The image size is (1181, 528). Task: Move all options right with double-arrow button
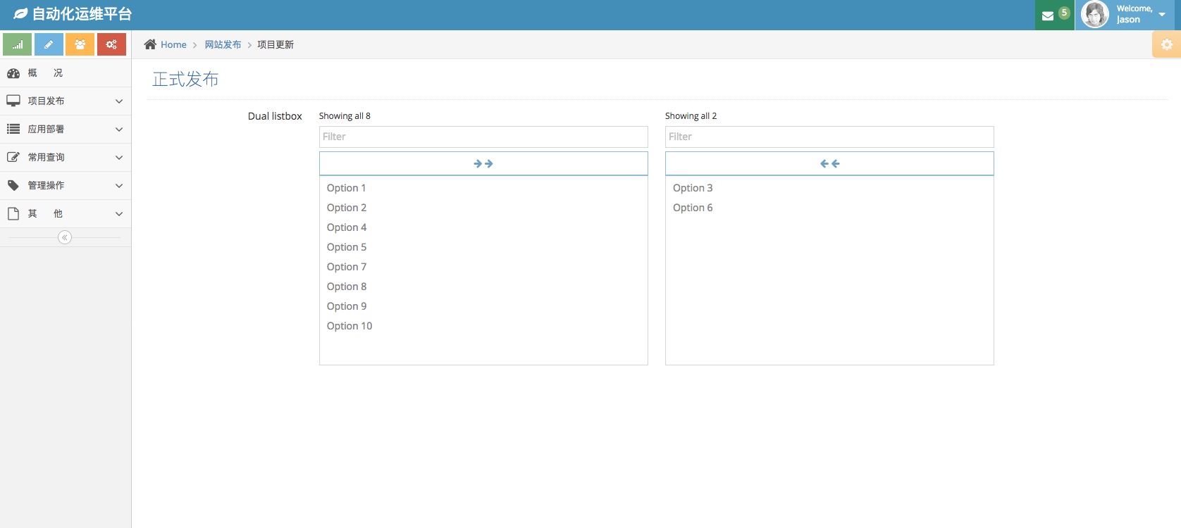(483, 163)
